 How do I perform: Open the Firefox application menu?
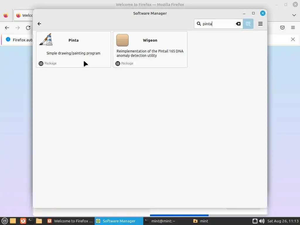click(x=293, y=28)
